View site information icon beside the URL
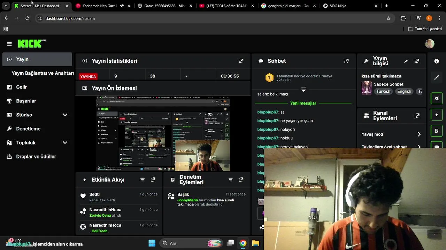The width and height of the screenshot is (446, 250). coord(40,18)
